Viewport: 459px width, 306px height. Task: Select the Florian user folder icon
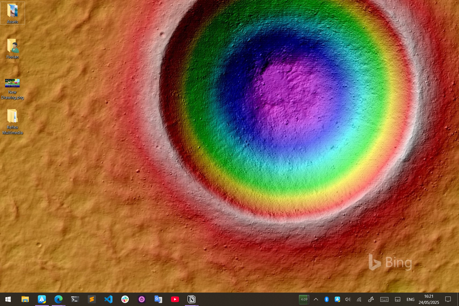[12, 46]
